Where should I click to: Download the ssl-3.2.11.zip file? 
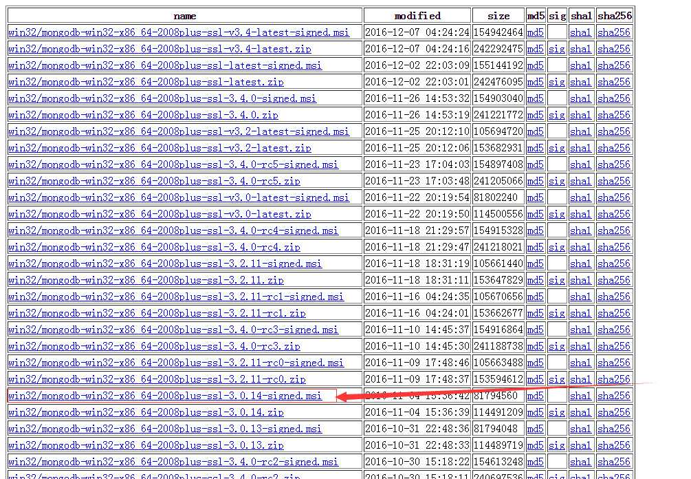tap(146, 281)
